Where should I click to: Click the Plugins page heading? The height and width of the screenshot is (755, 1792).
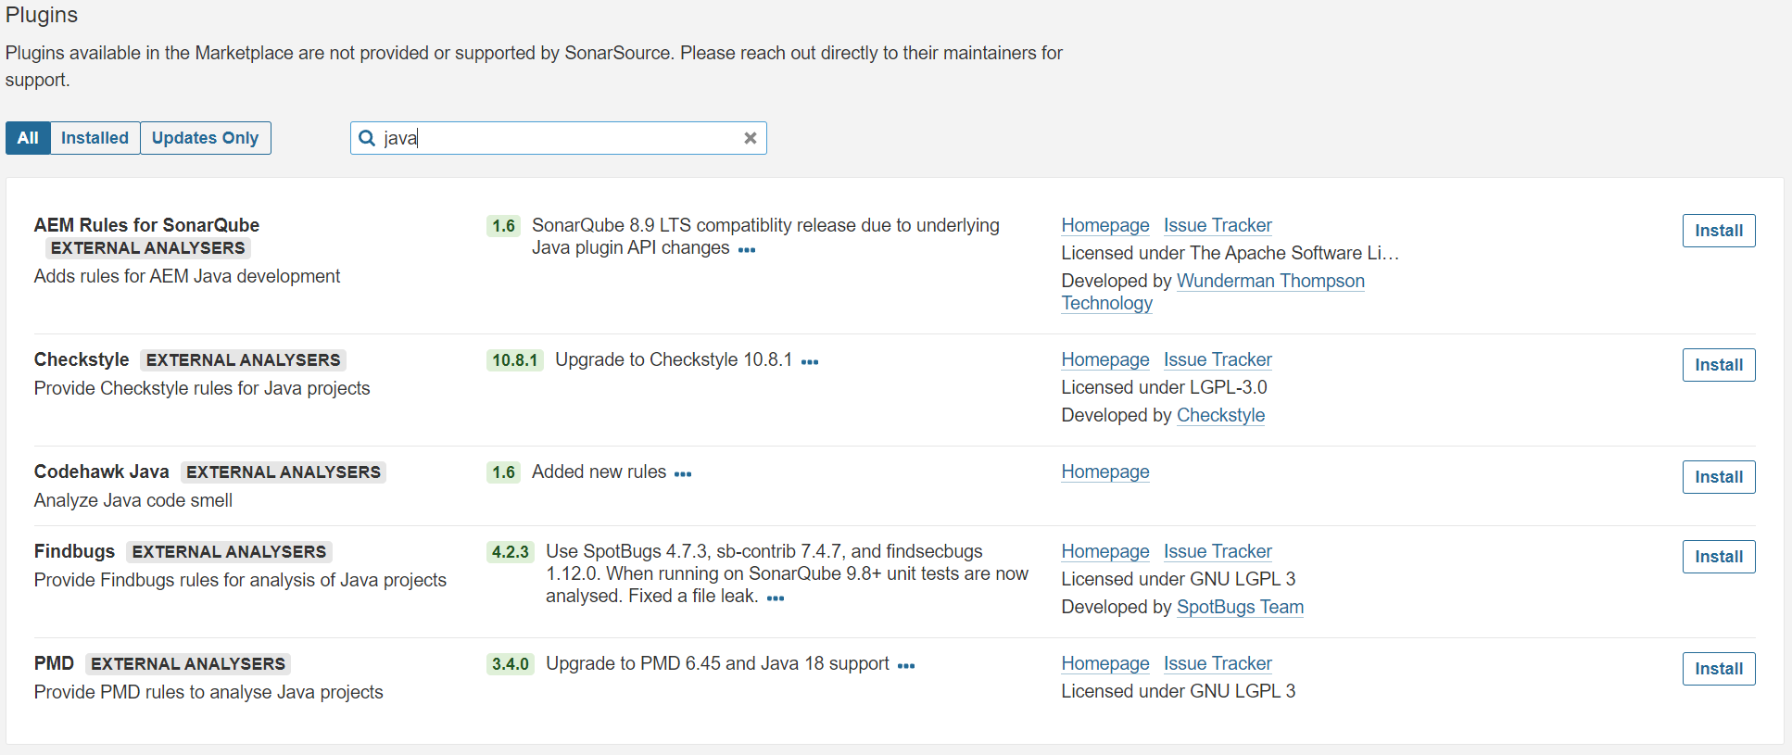pos(42,15)
